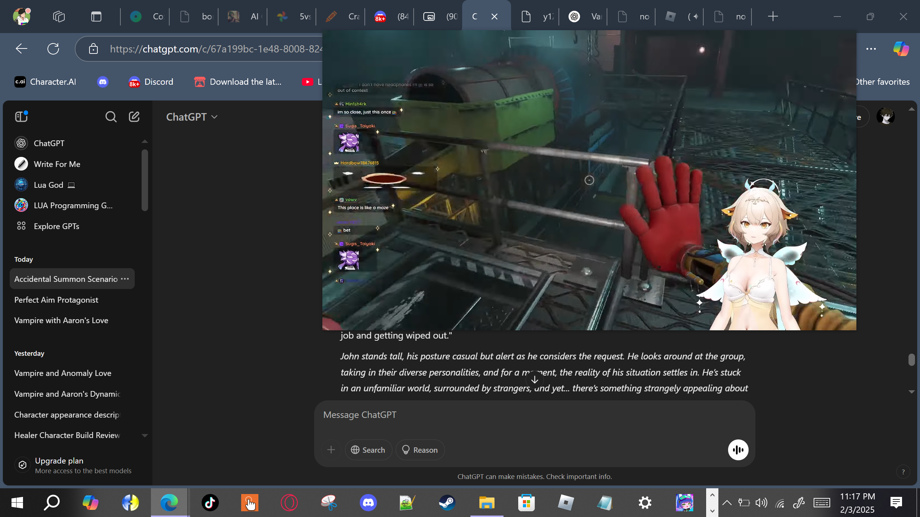Open the Vampire and Anomaly Love chat
The image size is (920, 517).
click(72, 373)
